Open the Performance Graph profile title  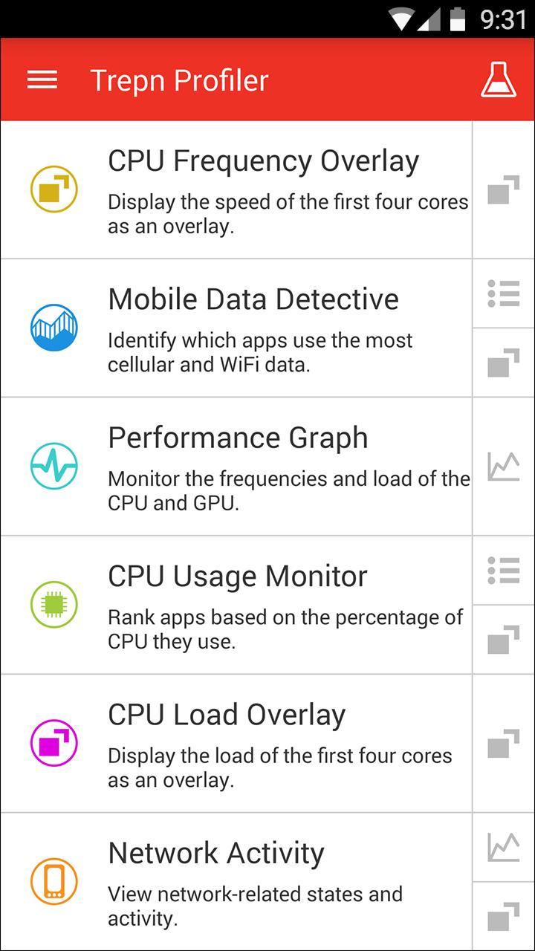[238, 438]
